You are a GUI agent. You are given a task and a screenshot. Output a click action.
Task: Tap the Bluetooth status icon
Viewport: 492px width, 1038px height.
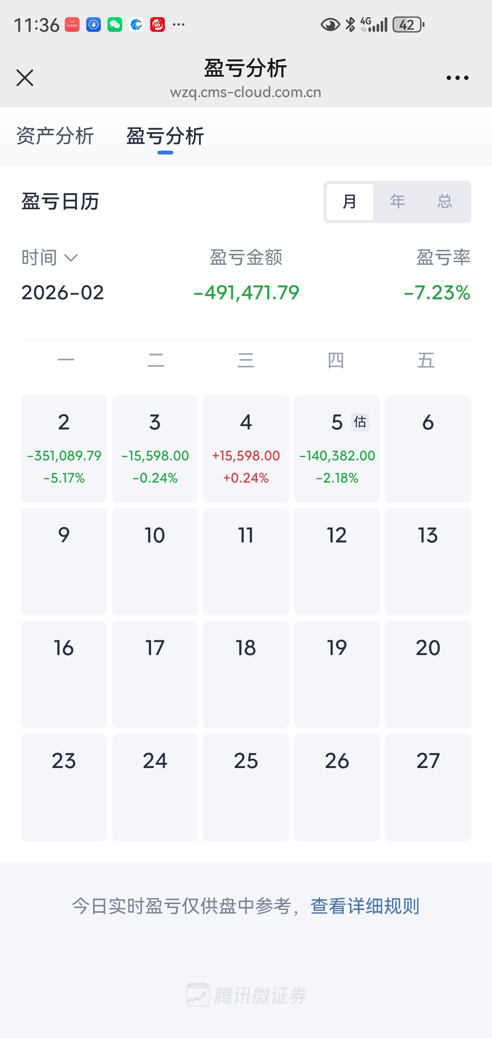[x=350, y=25]
